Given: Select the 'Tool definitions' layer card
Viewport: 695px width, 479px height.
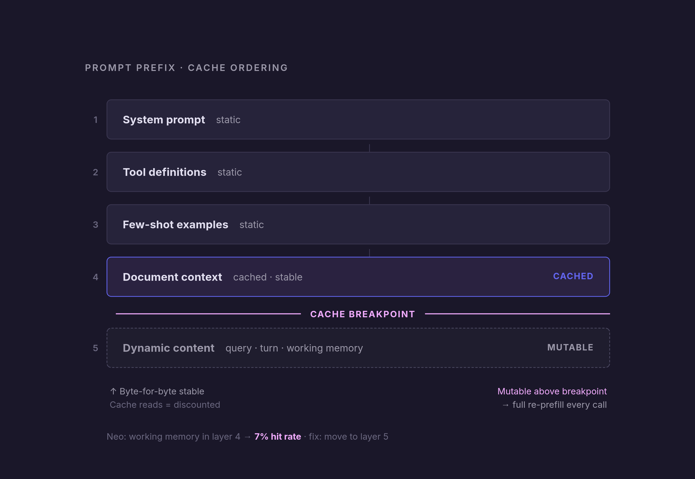Looking at the screenshot, I should pyautogui.click(x=358, y=172).
